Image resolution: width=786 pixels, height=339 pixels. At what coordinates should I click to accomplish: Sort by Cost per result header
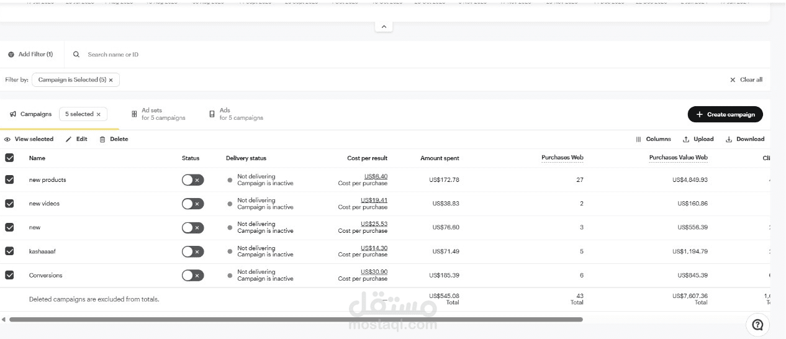[367, 158]
